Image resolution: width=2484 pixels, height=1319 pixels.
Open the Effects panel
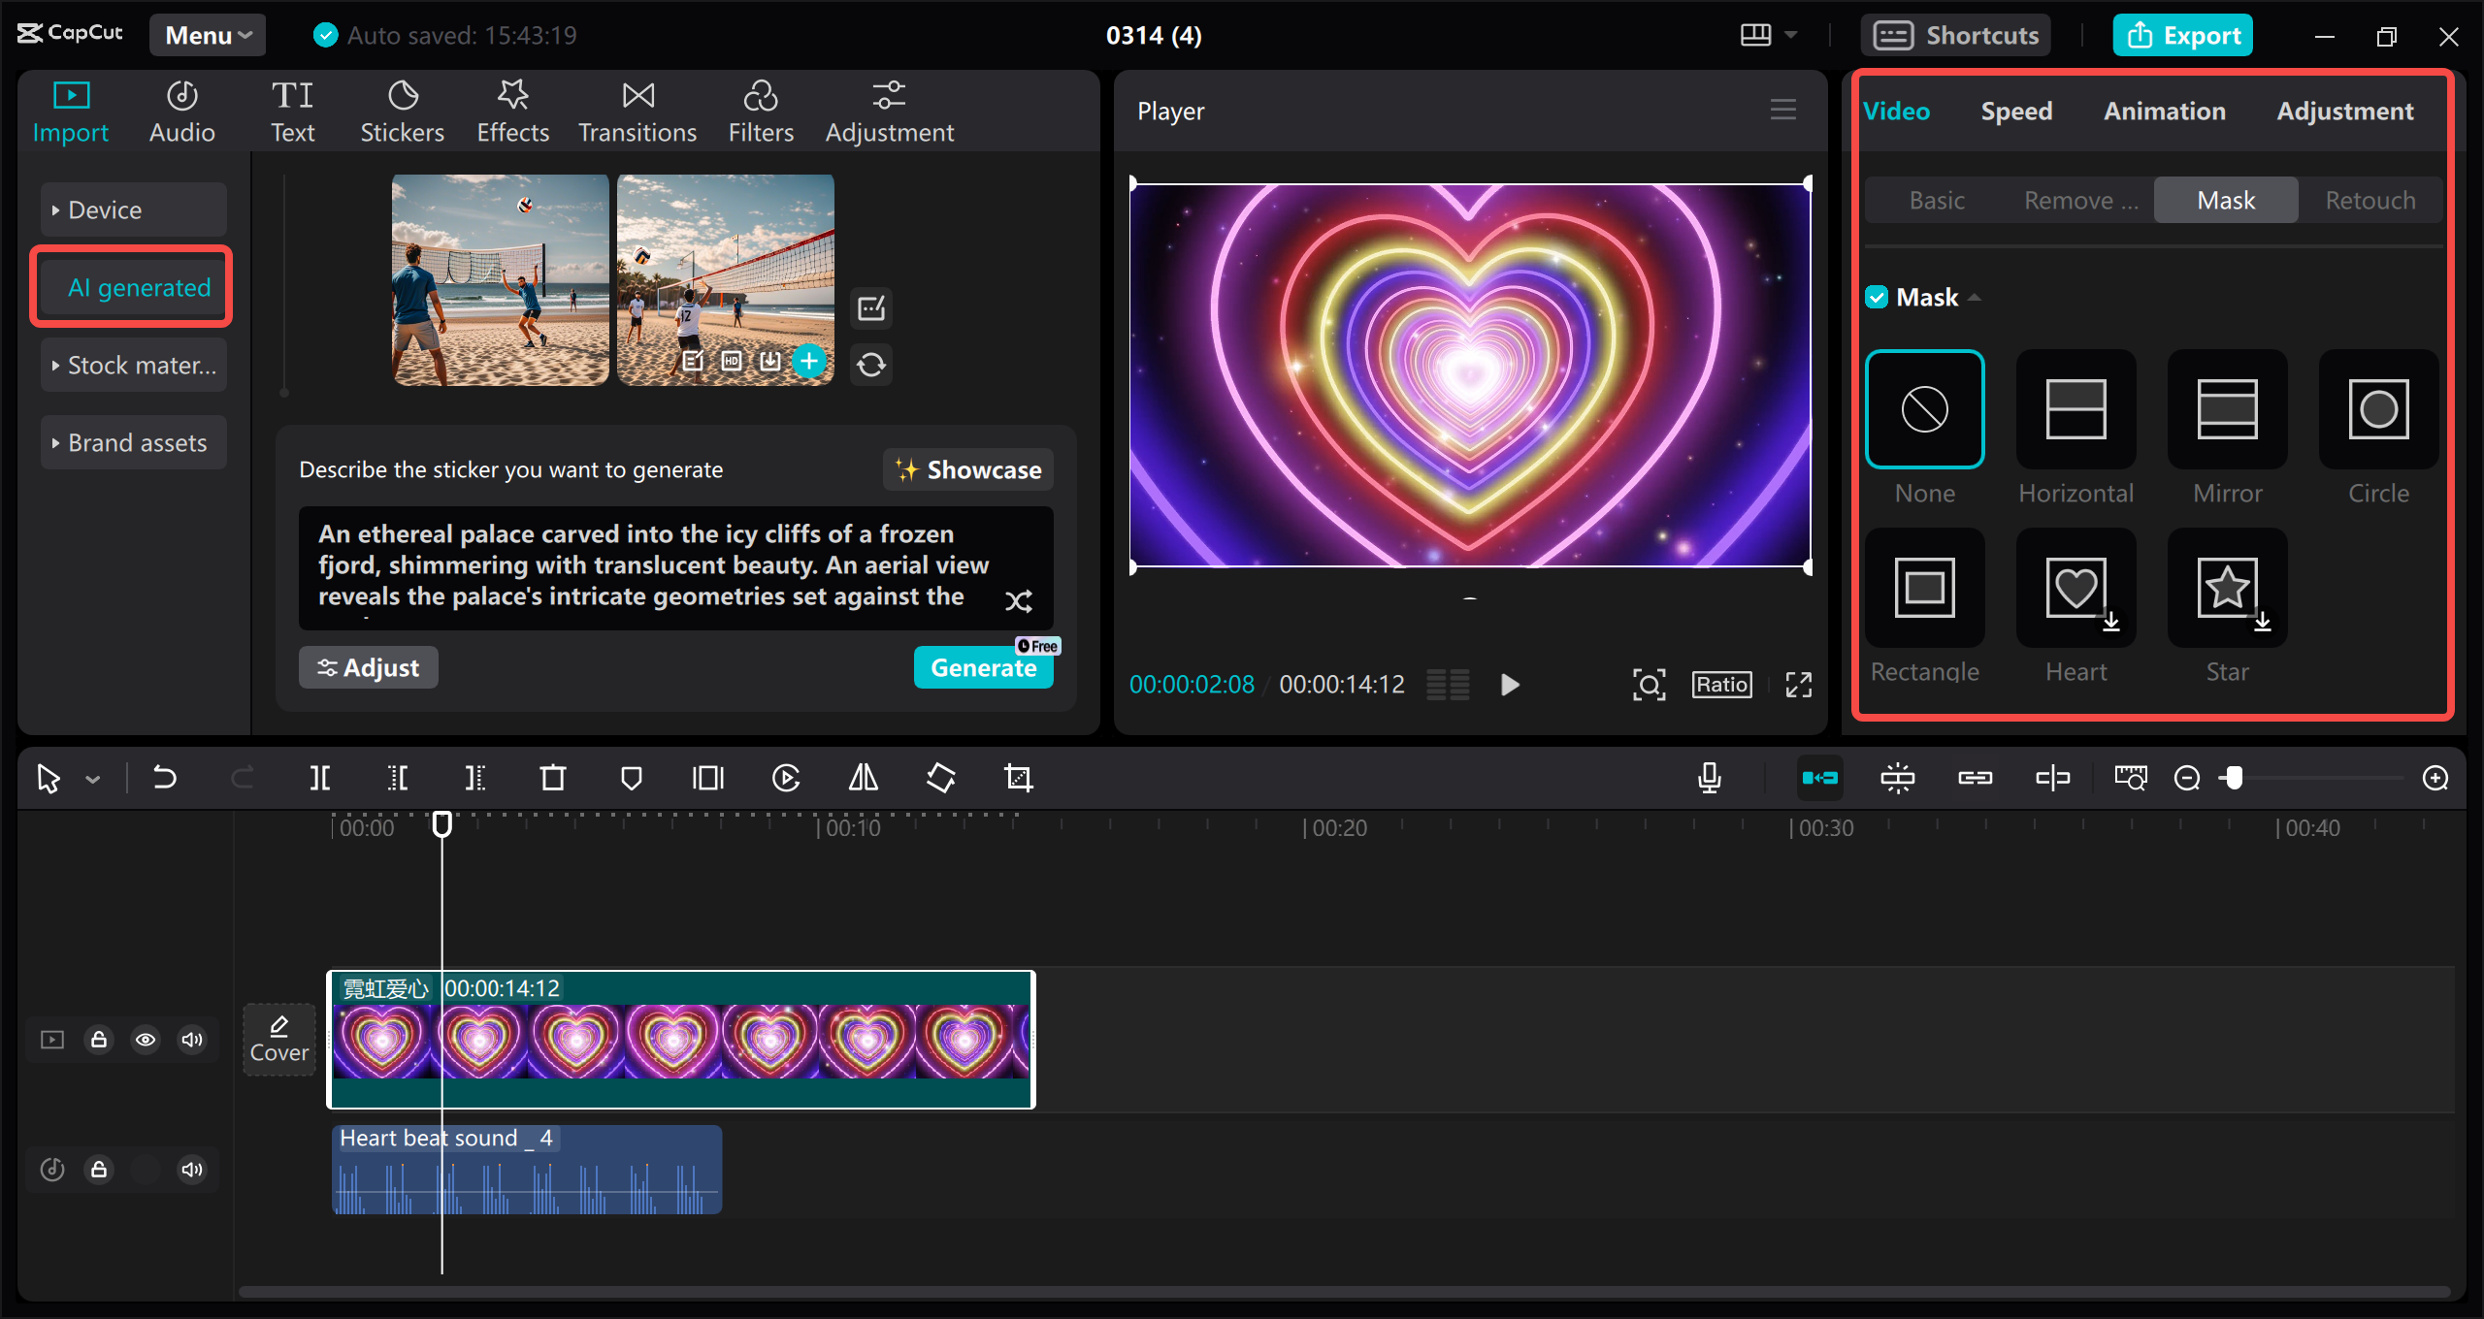coord(512,109)
